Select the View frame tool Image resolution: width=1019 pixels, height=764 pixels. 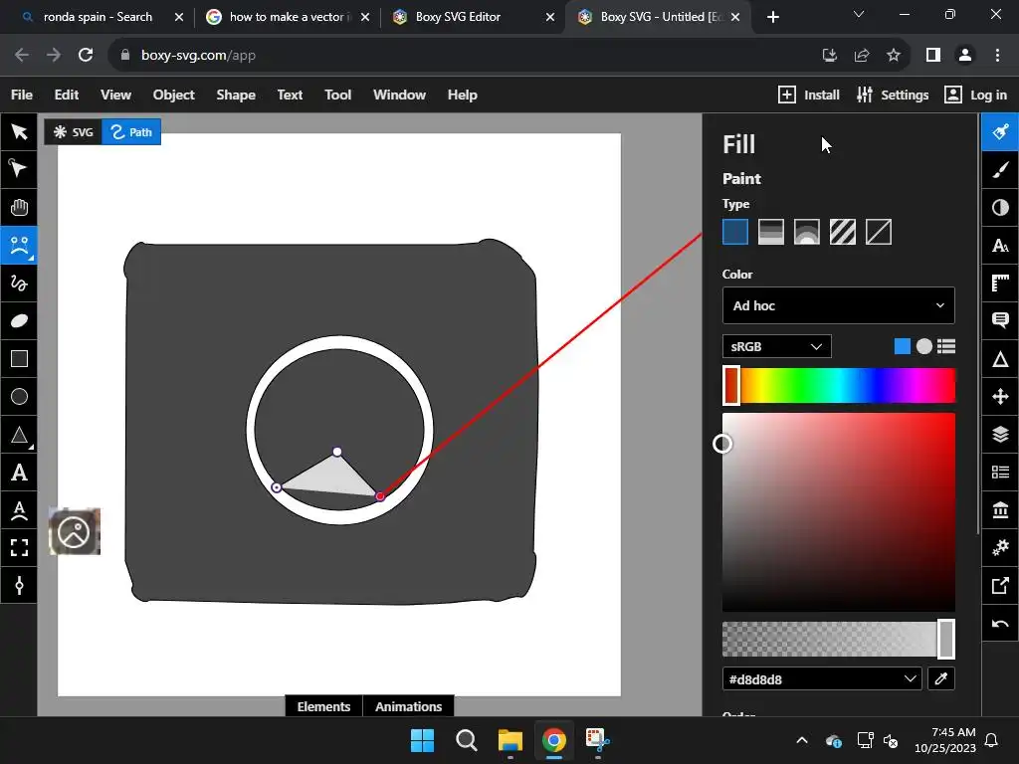click(19, 548)
